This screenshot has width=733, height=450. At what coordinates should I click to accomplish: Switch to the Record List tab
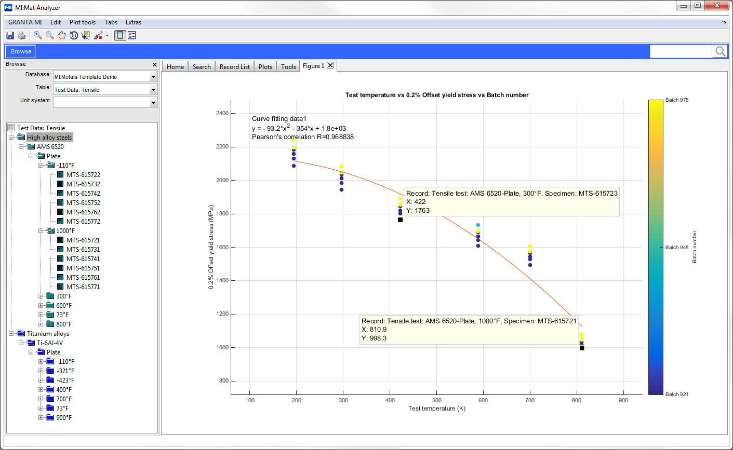(234, 66)
